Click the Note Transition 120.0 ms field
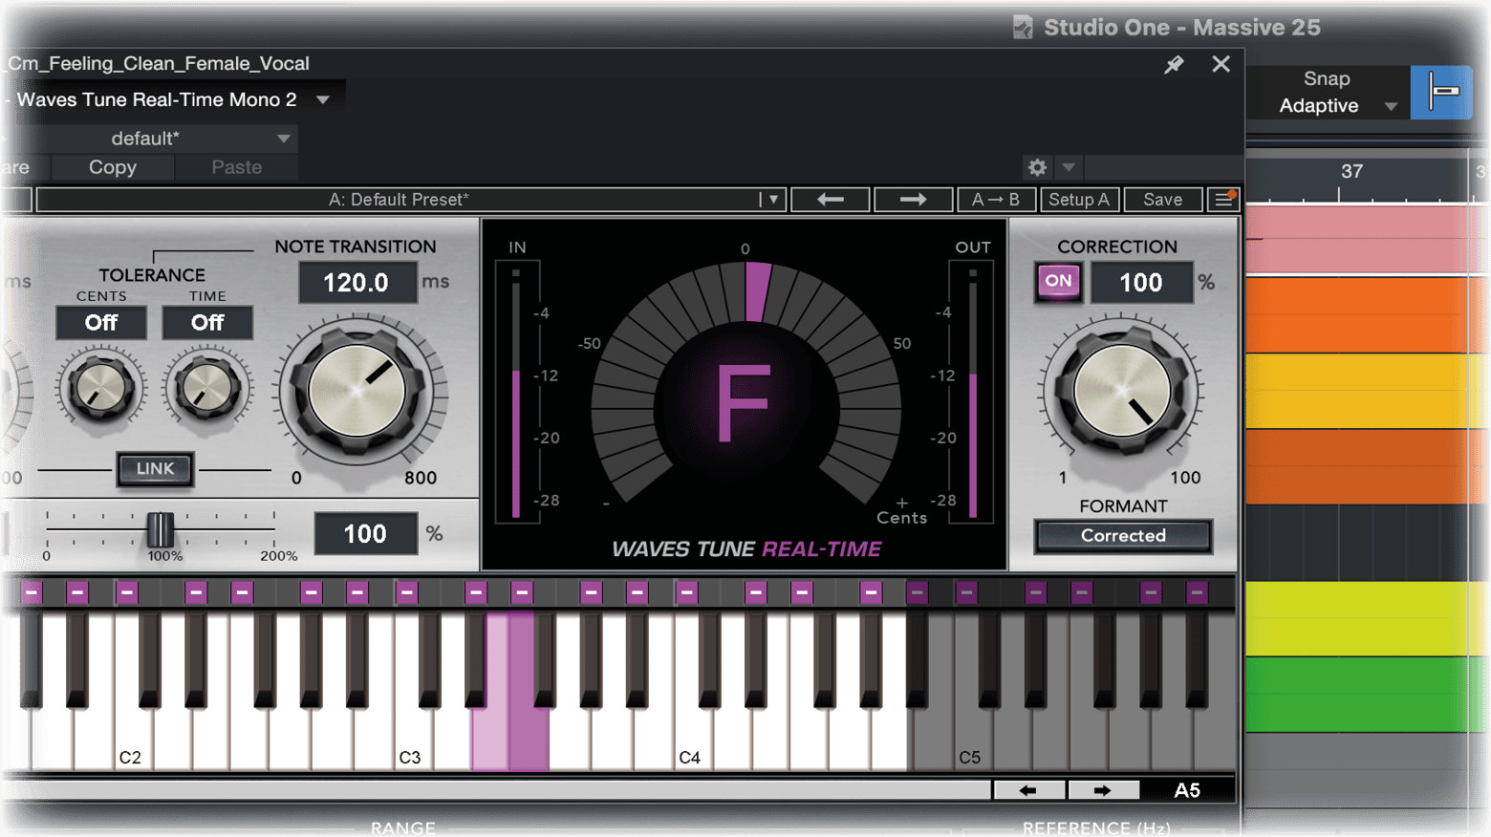Image resolution: width=1491 pixels, height=837 pixels. click(x=357, y=283)
